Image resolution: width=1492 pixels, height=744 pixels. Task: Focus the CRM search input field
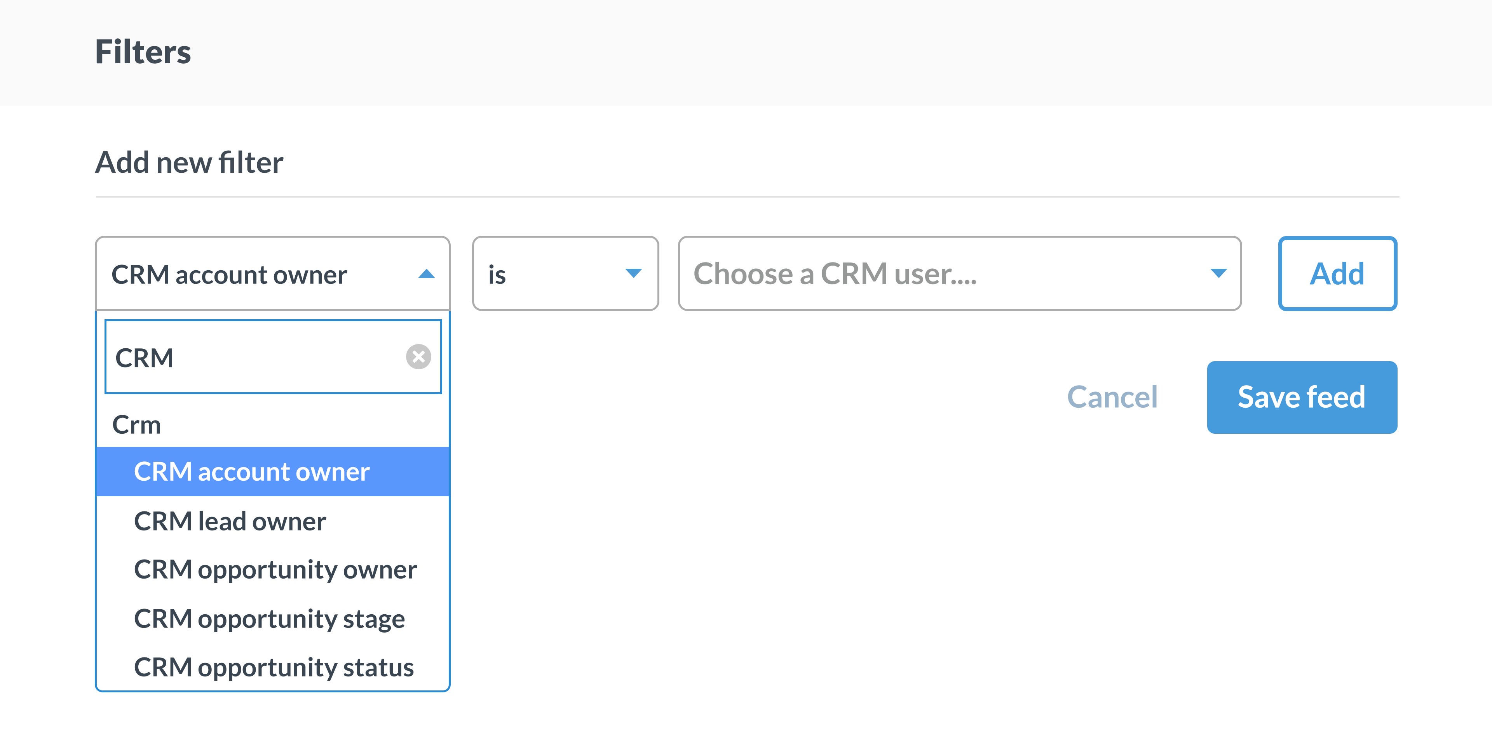click(273, 356)
